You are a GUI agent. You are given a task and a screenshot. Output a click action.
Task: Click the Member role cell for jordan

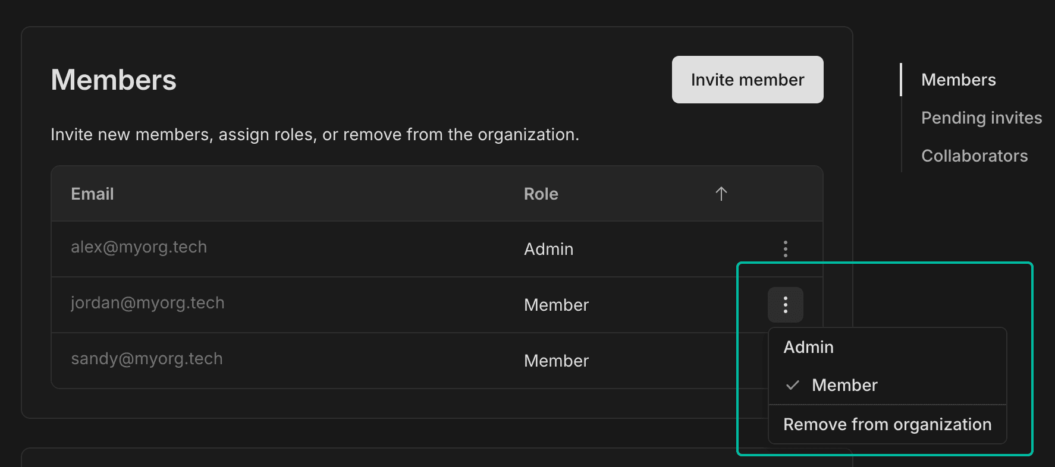(x=556, y=305)
